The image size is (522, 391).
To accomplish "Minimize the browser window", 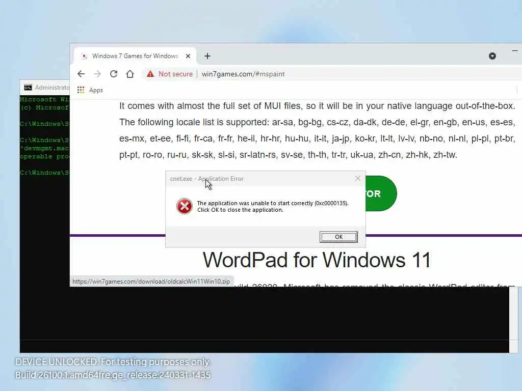I will (x=515, y=51).
